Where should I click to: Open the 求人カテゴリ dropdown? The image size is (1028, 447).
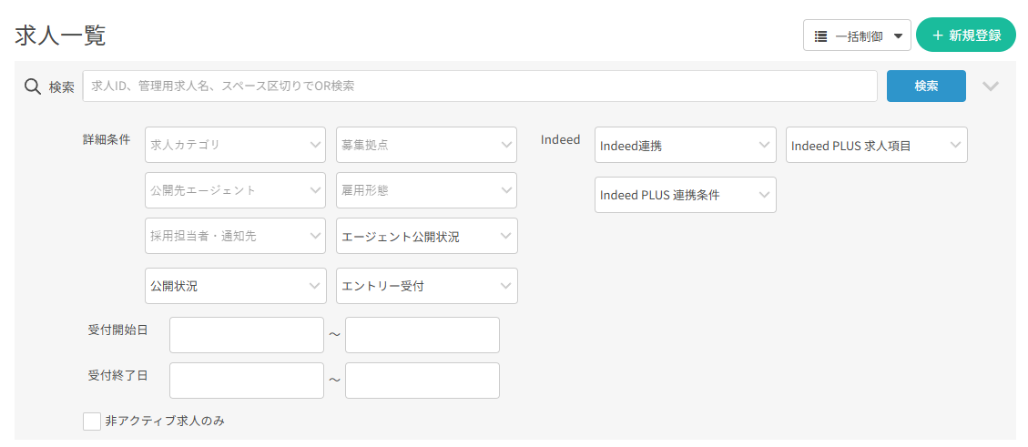tap(235, 145)
